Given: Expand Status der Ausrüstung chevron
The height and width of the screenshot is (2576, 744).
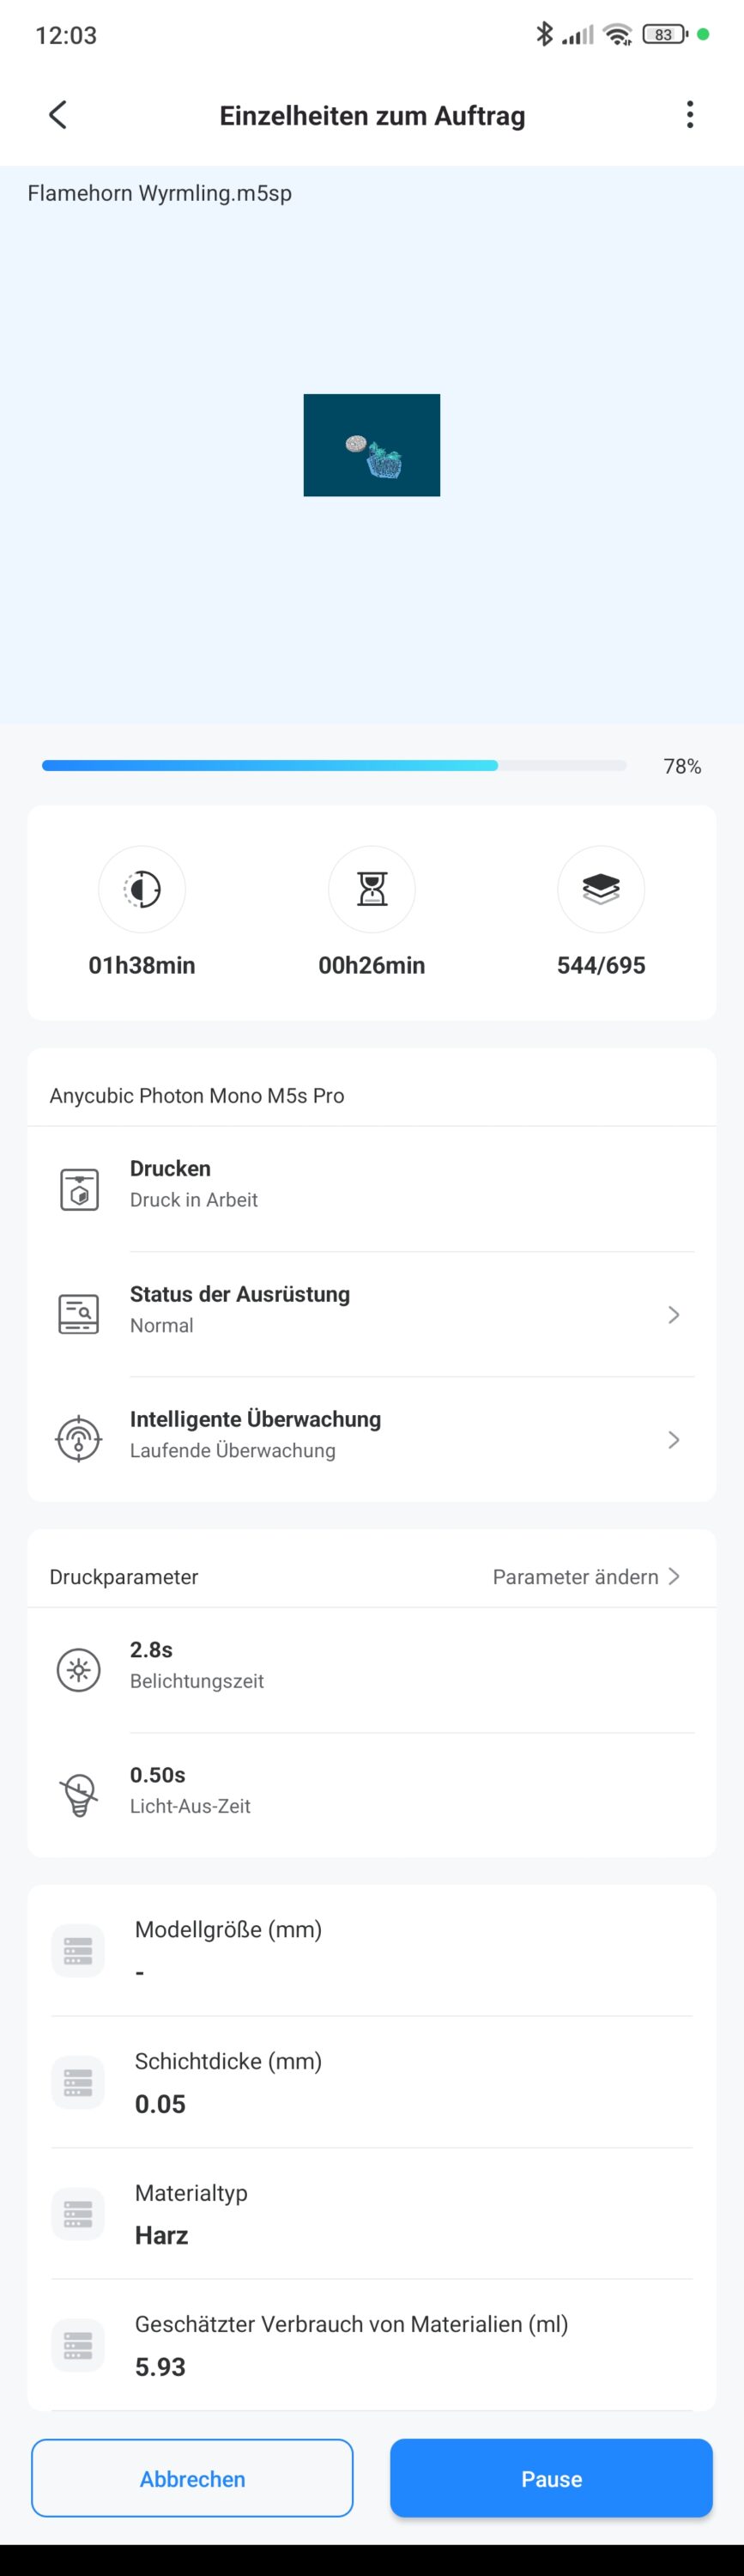Looking at the screenshot, I should point(673,1314).
